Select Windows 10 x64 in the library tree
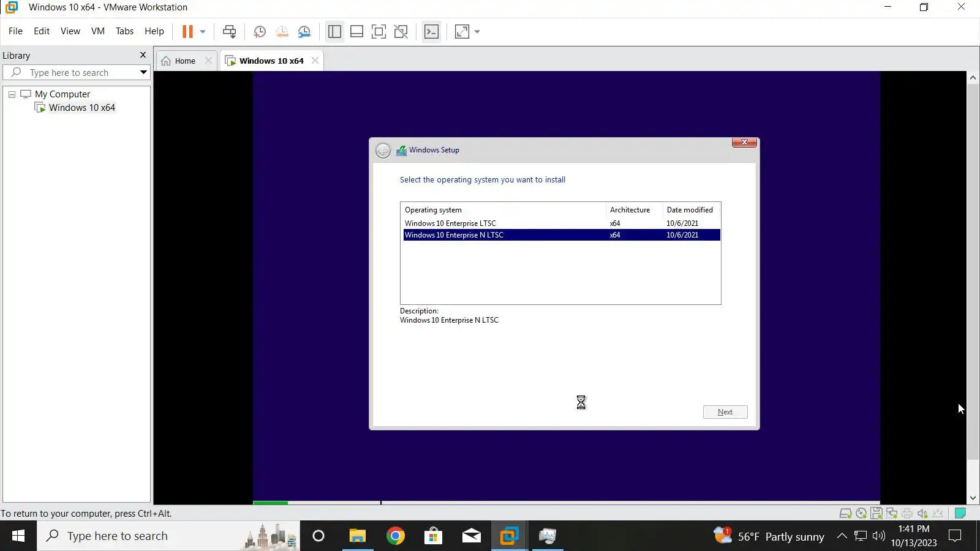980x551 pixels. [x=82, y=108]
